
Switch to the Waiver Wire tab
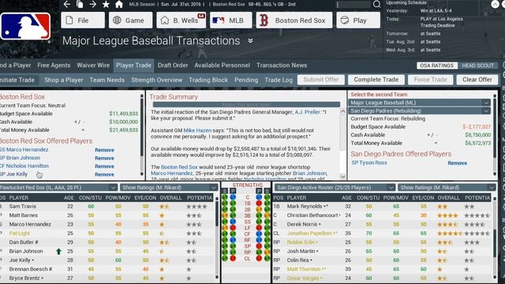pos(93,65)
